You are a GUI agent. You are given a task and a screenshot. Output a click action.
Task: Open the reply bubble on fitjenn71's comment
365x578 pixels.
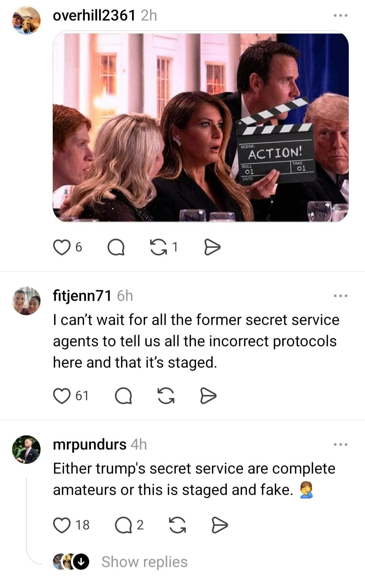[123, 396]
